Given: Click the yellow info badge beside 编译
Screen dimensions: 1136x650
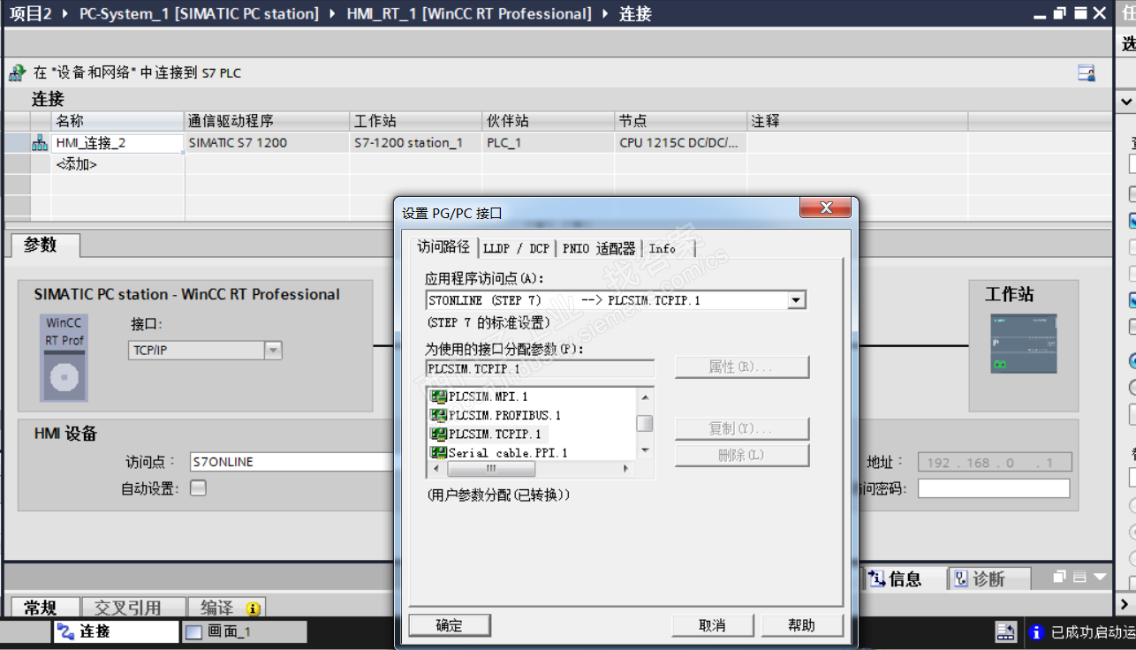Looking at the screenshot, I should click(x=253, y=608).
